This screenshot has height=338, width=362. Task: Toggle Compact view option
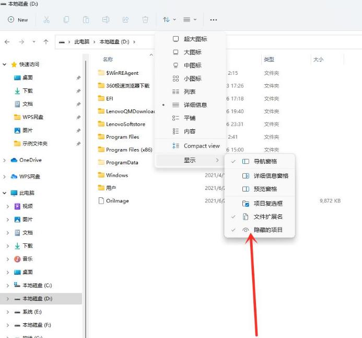coord(190,146)
